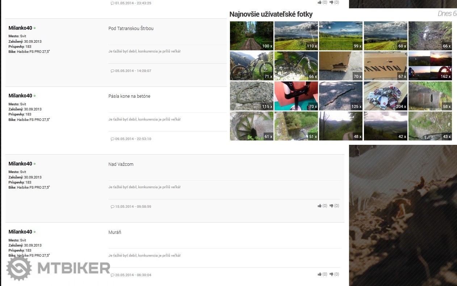Open the forest road photo with 100 x

252,36
